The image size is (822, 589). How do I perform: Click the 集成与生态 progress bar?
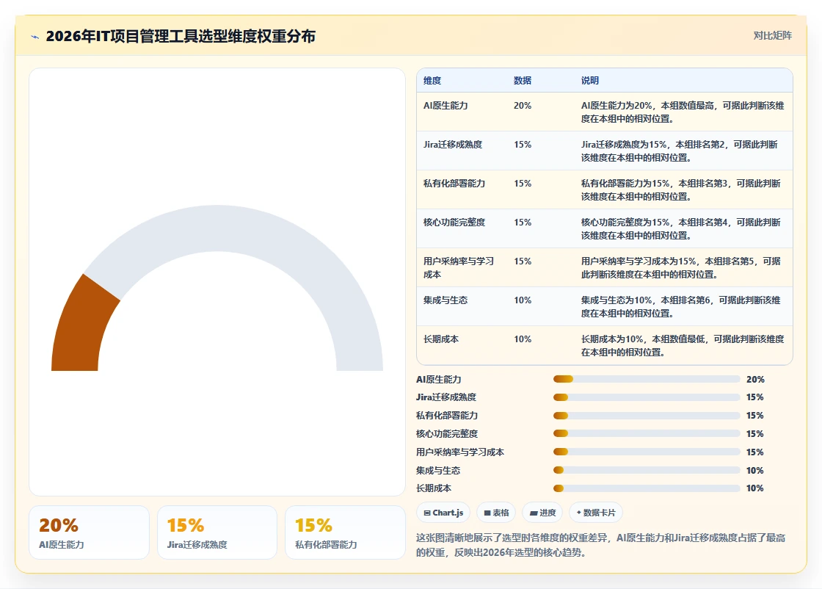[x=647, y=471]
